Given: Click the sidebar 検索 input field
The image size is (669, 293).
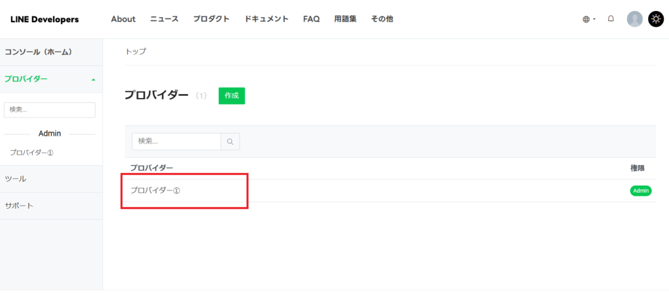Looking at the screenshot, I should 50,110.
